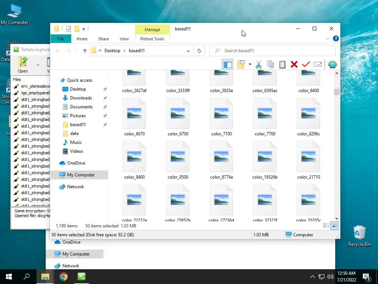
Task: Open address bar history dropdown
Action: point(188,51)
